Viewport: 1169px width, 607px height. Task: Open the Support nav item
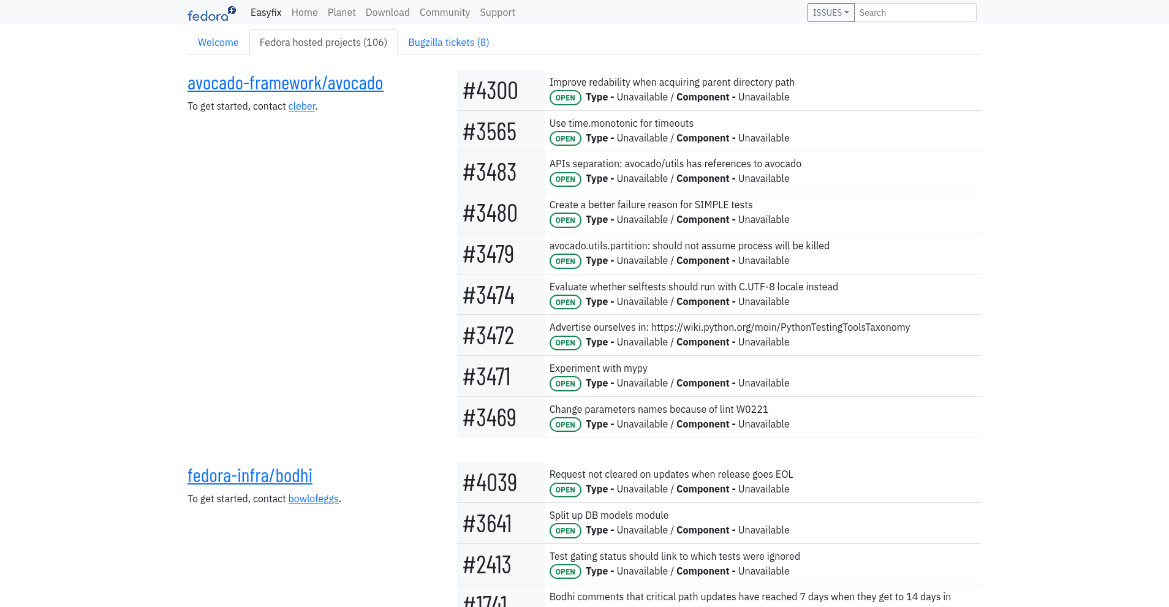(497, 12)
